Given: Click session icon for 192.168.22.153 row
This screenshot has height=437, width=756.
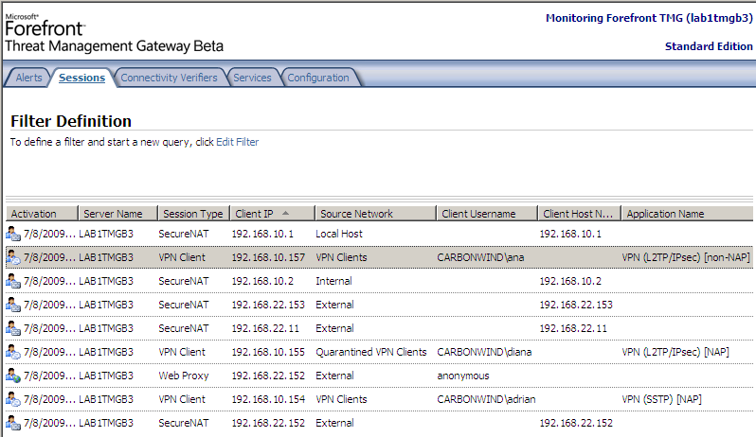Looking at the screenshot, I should [x=13, y=305].
